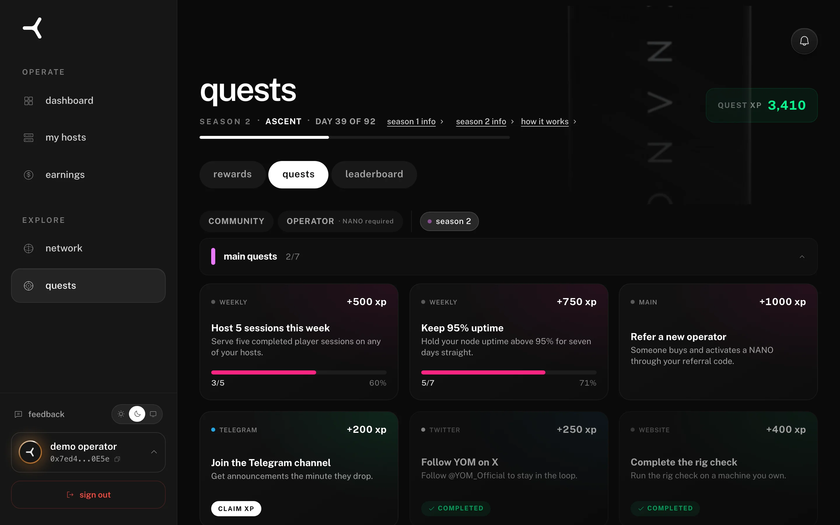Open the Refer a new operator card
Image resolution: width=840 pixels, height=525 pixels.
pos(718,342)
